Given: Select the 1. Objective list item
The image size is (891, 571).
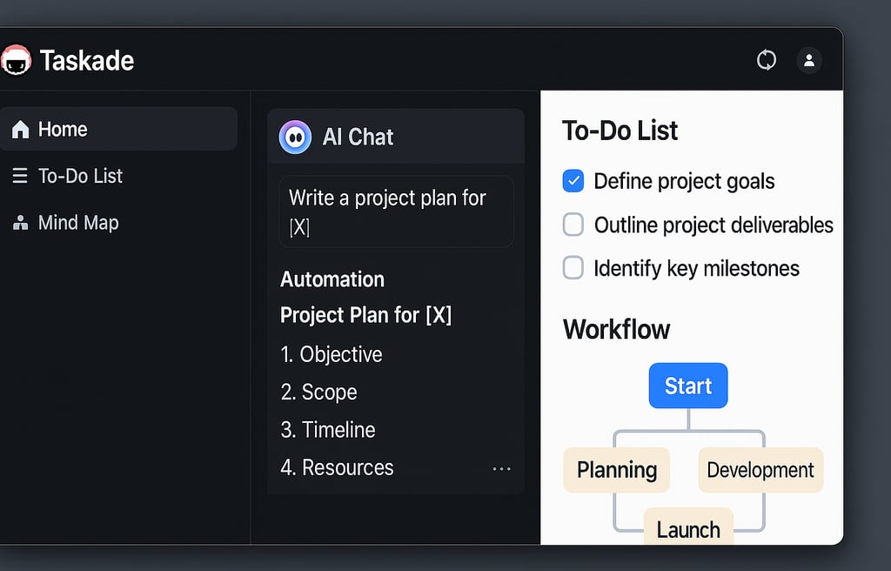Looking at the screenshot, I should pos(332,354).
